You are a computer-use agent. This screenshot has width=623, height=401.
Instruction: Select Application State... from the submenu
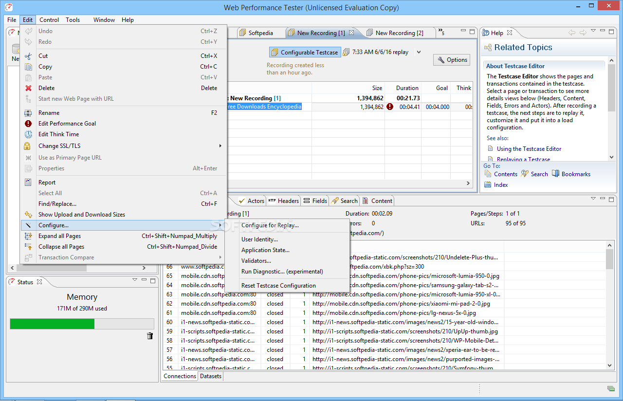coord(287,250)
